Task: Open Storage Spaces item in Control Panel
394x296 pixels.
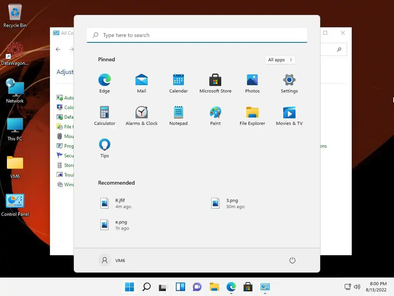Action: pos(65,165)
